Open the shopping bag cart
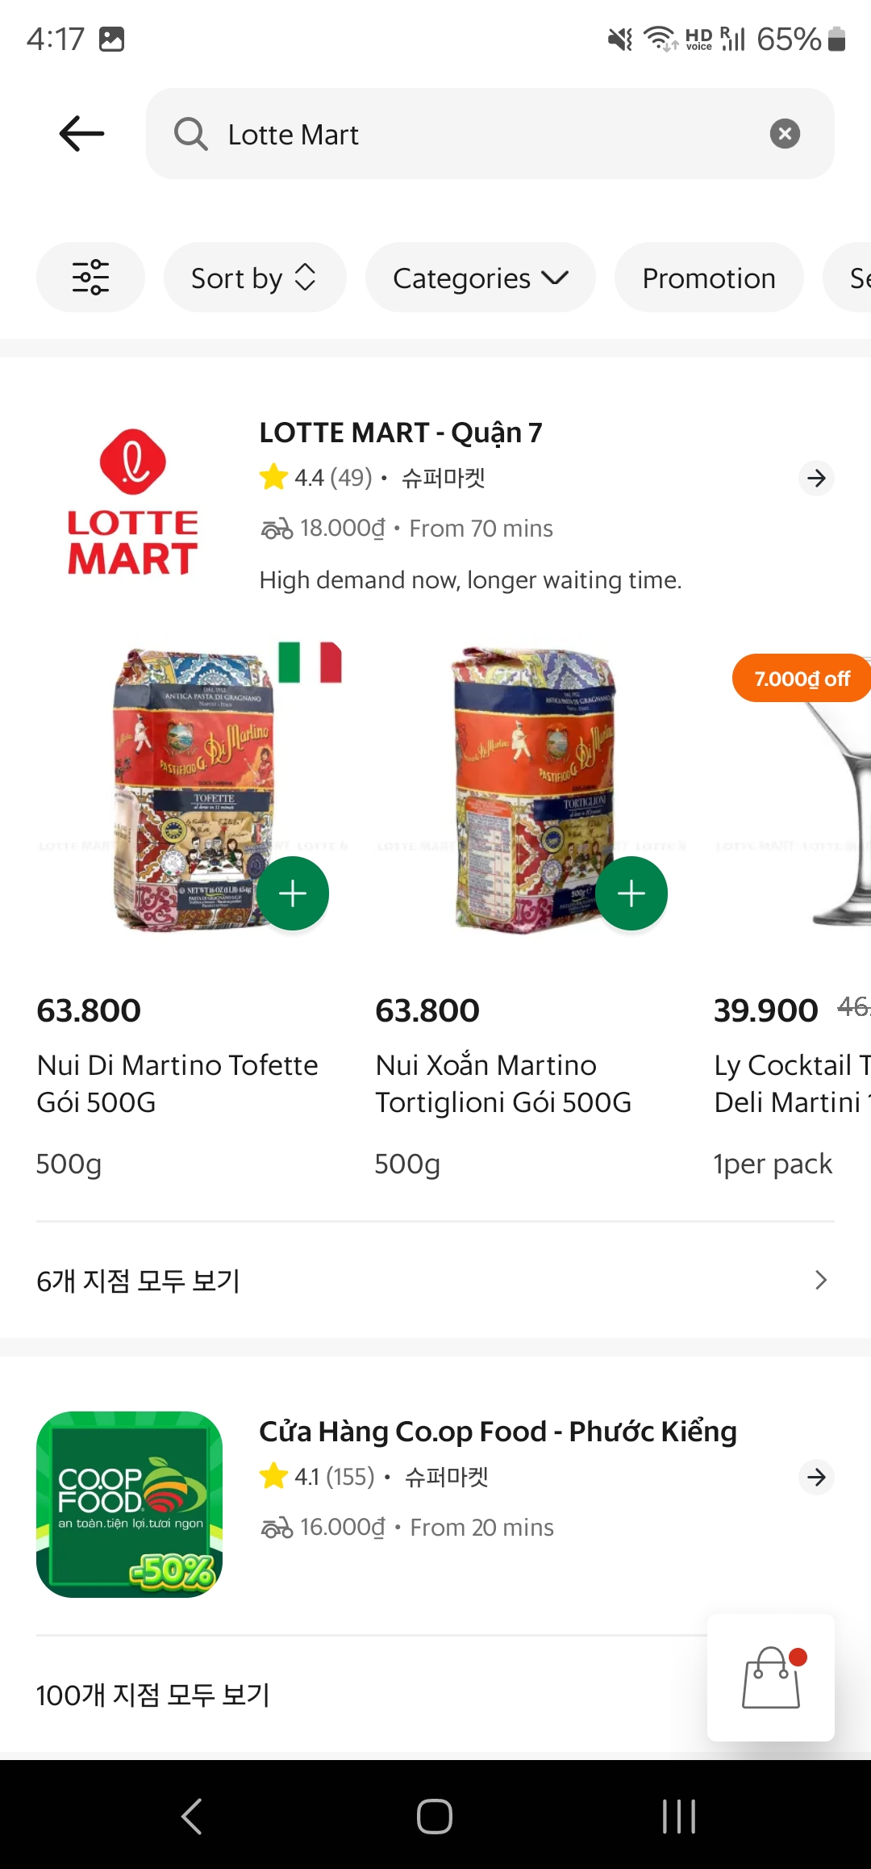Viewport: 871px width, 1869px height. (771, 1678)
